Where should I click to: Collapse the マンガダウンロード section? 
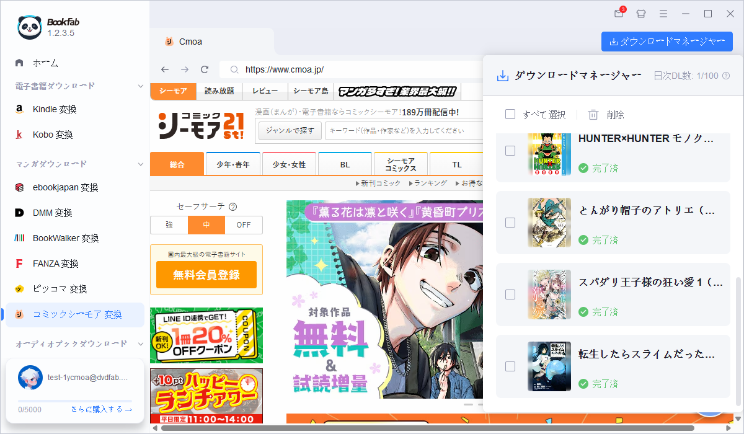point(141,164)
